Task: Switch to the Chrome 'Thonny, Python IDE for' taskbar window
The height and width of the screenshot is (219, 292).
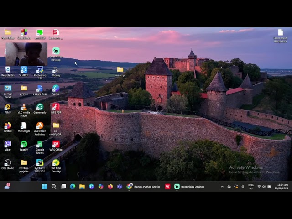Action: (x=143, y=187)
